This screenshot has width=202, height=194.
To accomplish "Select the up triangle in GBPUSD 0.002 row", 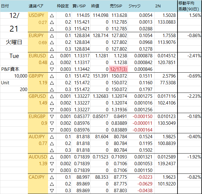I will point(52,103).
